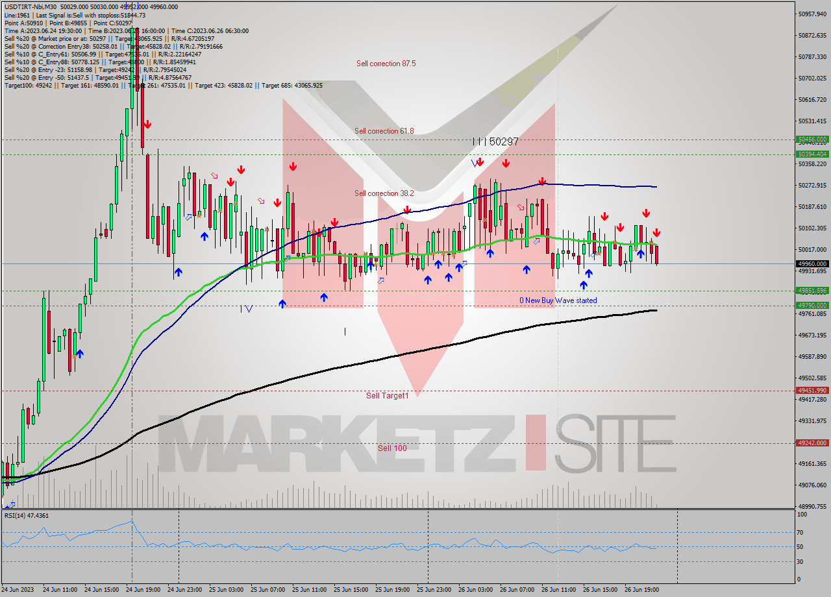Click the green 49851.596 price tag
This screenshot has width=831, height=597.
812,291
